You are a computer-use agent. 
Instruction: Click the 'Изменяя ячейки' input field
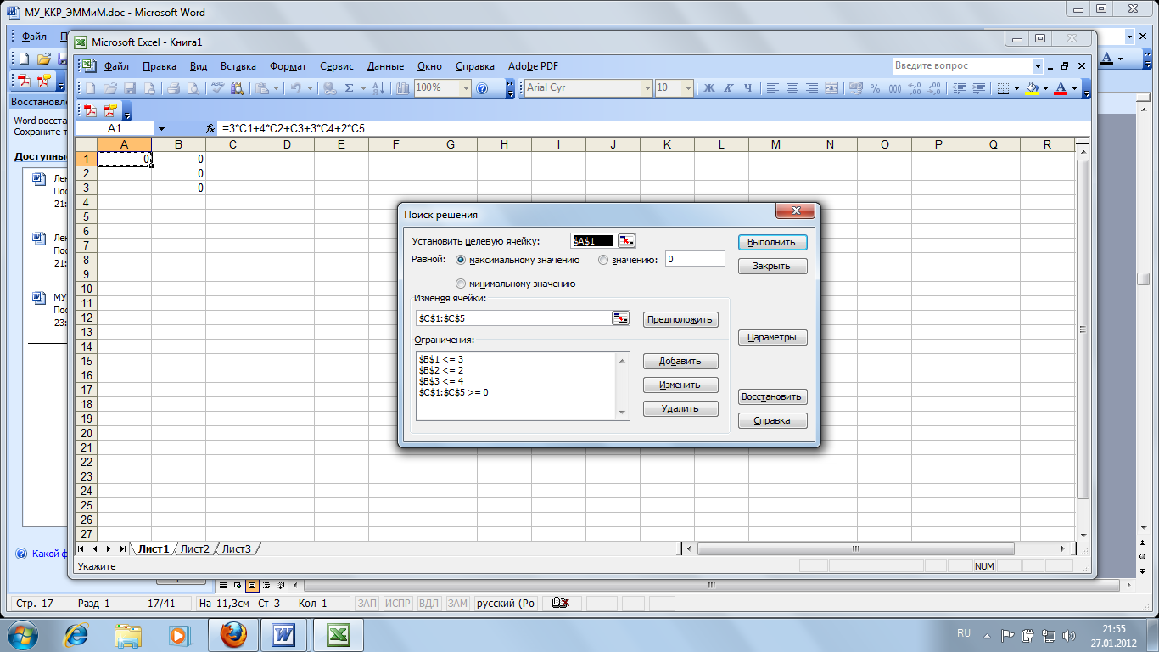click(x=513, y=318)
